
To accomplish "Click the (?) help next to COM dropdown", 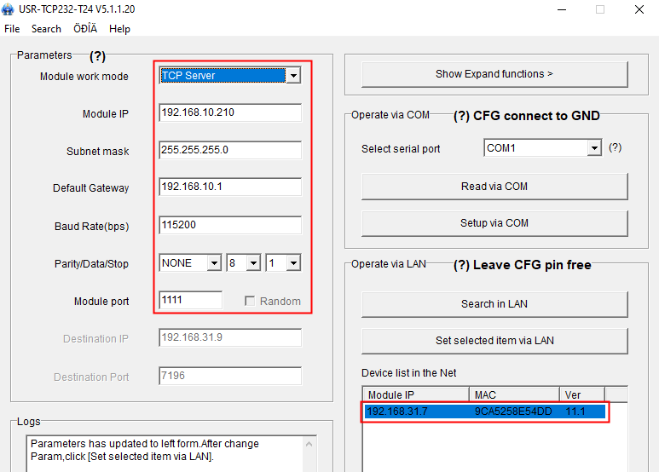I will click(x=615, y=147).
